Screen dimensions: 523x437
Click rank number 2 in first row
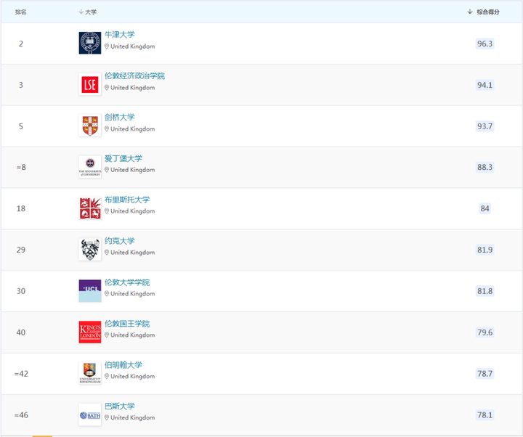coord(20,44)
